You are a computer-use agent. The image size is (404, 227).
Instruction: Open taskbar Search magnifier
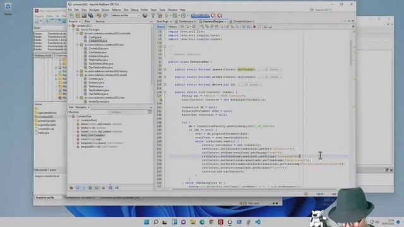click(156, 222)
